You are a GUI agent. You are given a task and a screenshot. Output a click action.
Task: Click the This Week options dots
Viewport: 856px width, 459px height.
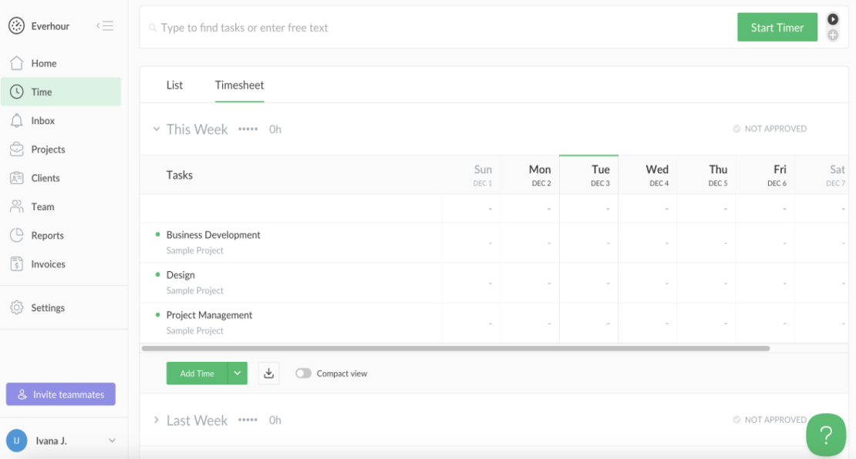248,129
